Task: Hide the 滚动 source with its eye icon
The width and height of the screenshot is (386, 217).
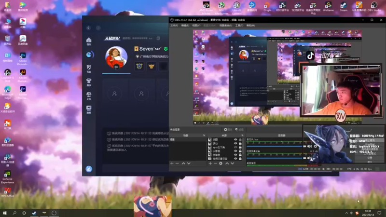Action: tap(235, 143)
